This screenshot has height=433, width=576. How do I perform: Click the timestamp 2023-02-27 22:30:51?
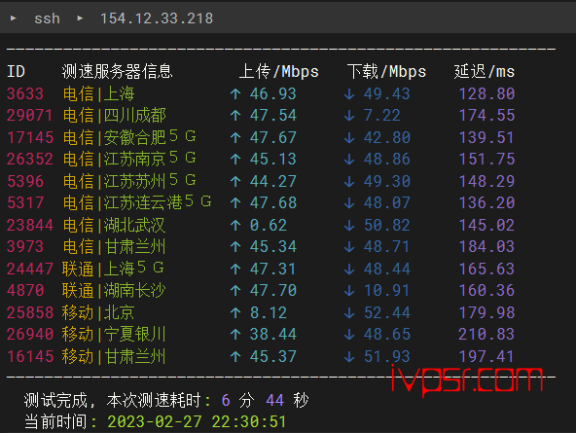point(197,421)
